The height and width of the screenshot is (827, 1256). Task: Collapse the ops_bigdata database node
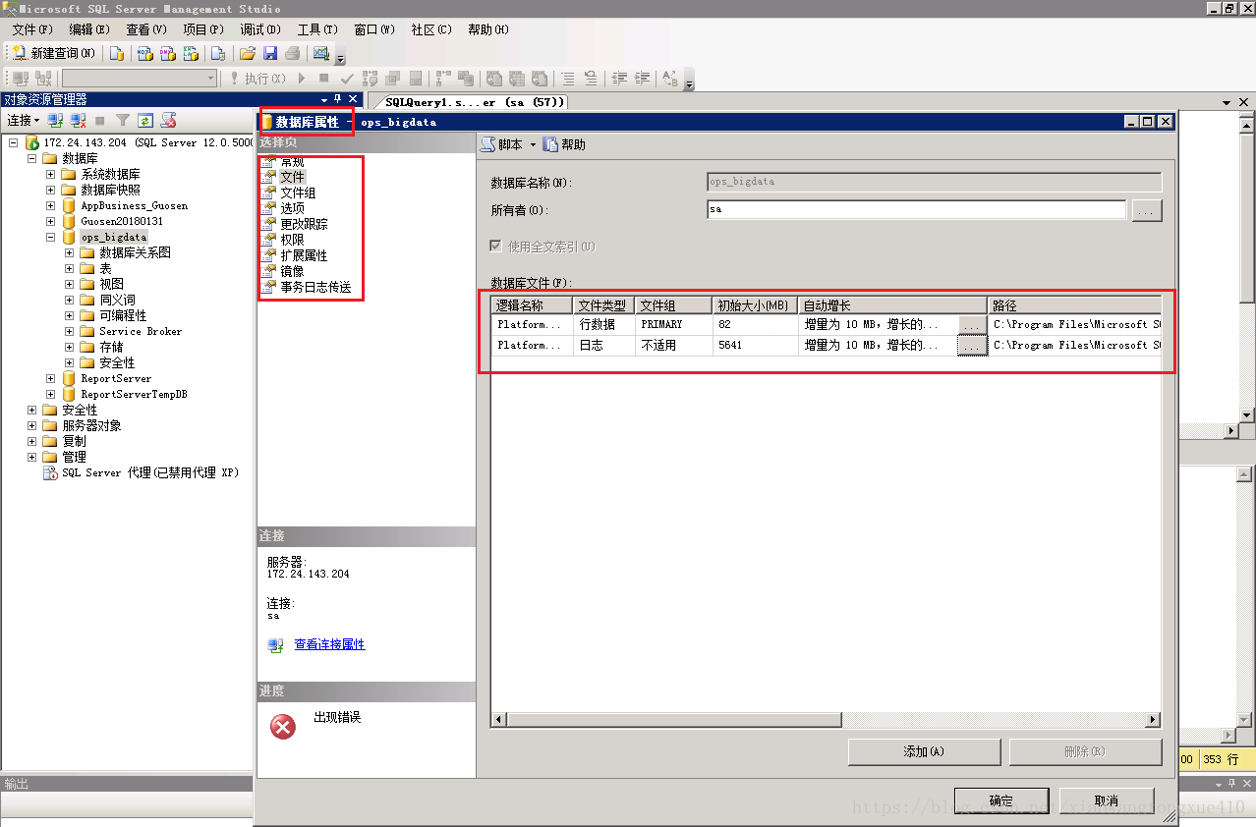[51, 237]
